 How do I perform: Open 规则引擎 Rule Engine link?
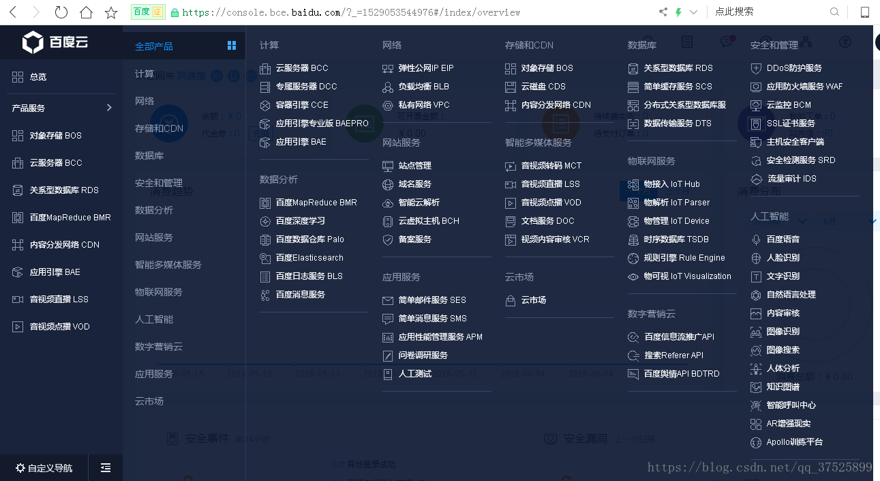[684, 258]
